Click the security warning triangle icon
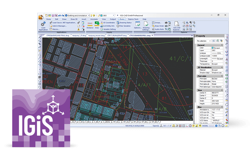 79,29
